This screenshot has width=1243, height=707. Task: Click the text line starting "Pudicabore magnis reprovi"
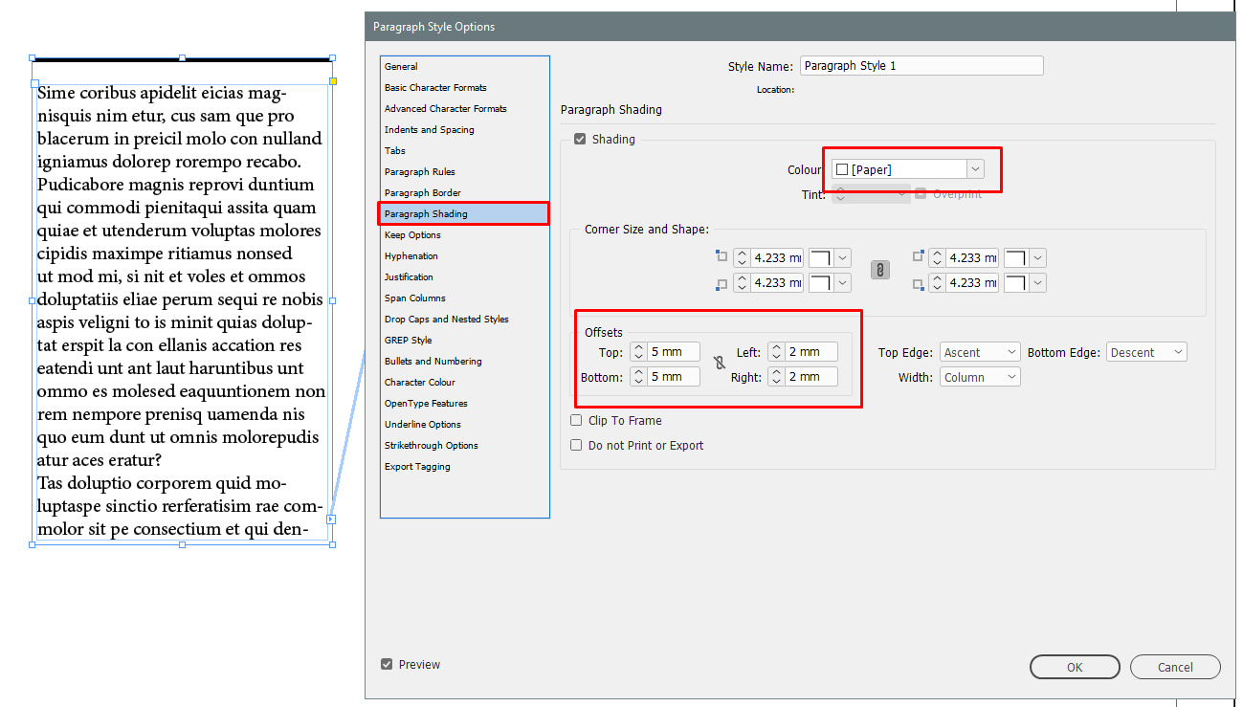click(x=176, y=185)
